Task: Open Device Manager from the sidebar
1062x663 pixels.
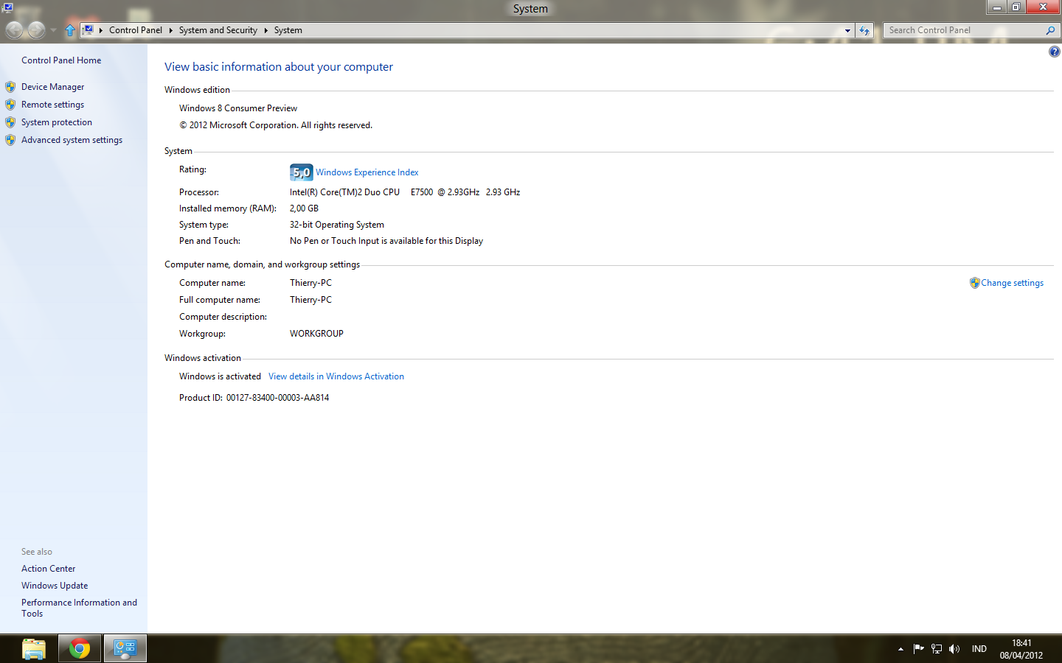Action: tap(52, 87)
